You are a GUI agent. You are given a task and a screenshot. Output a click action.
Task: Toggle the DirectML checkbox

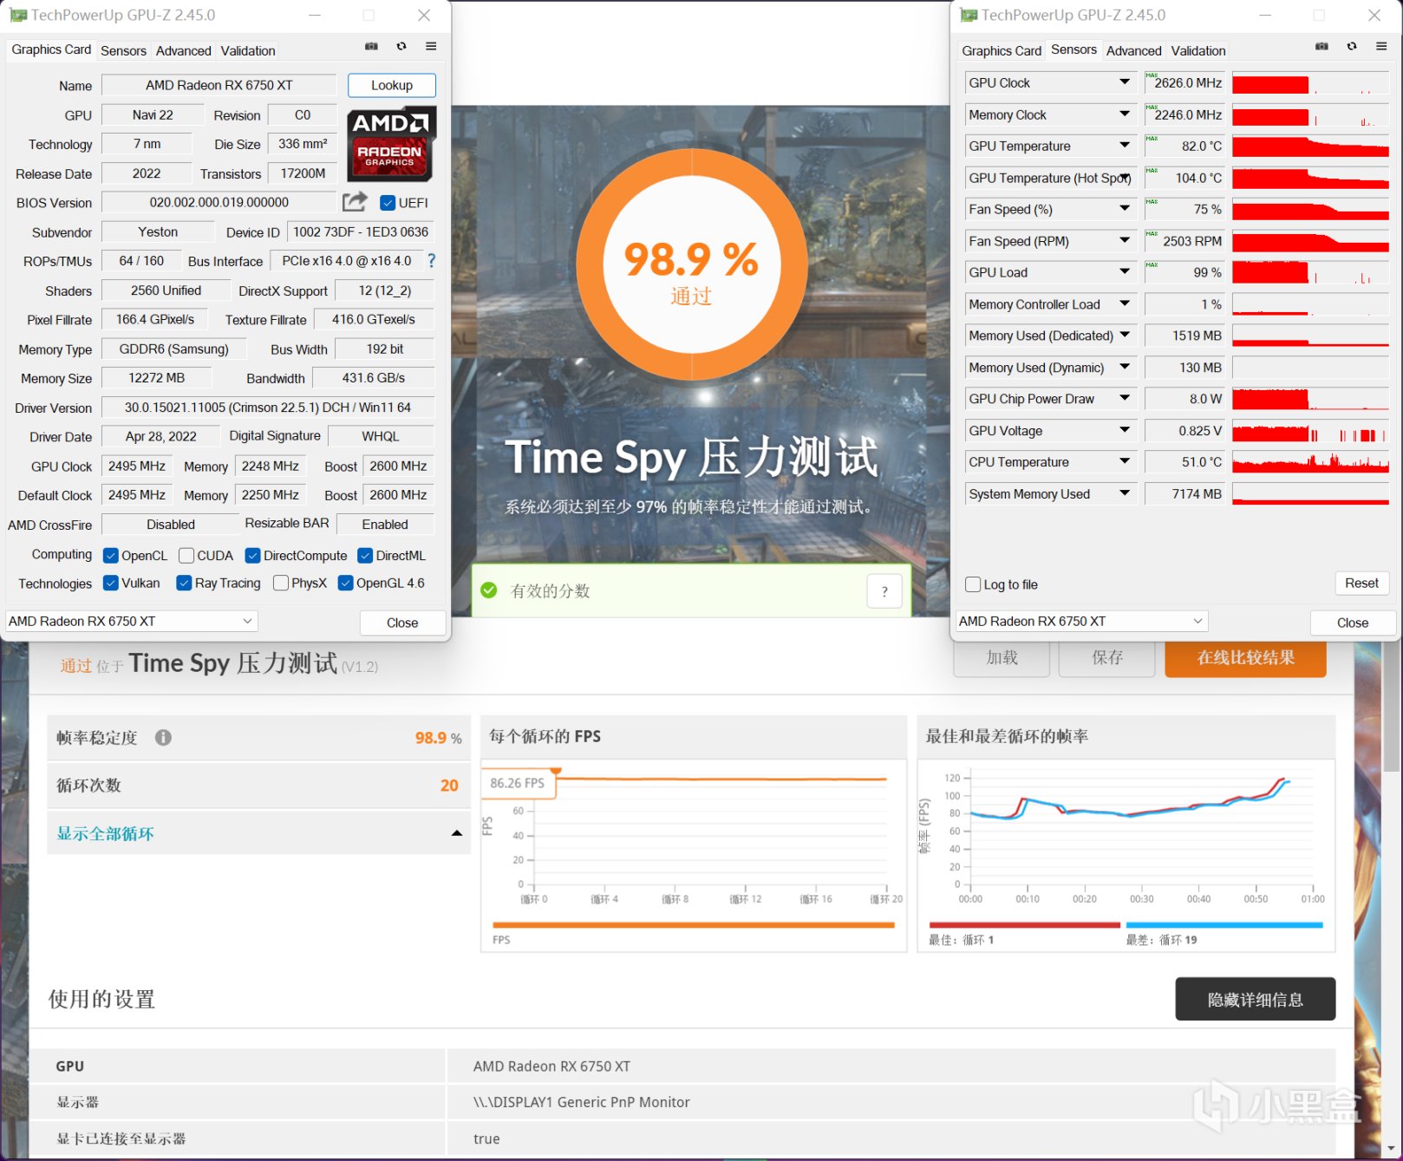[x=365, y=556]
